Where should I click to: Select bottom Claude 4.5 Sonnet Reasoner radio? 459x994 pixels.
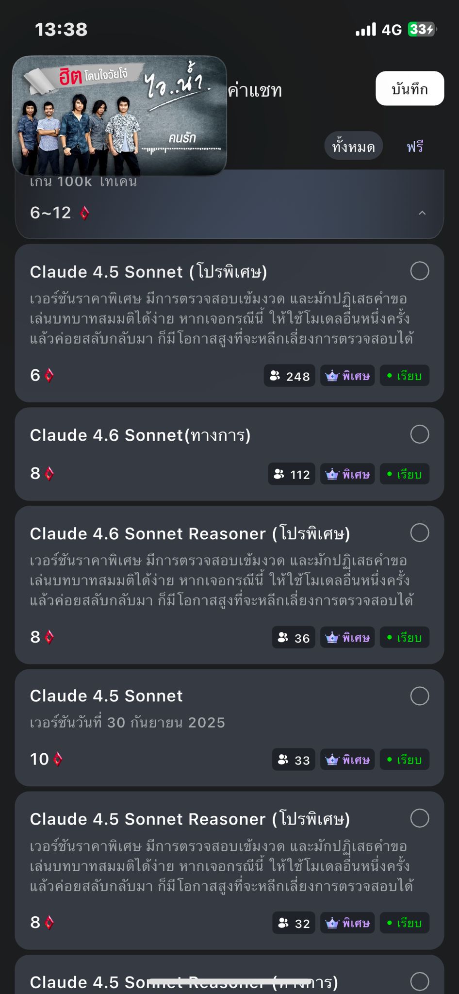point(420,981)
